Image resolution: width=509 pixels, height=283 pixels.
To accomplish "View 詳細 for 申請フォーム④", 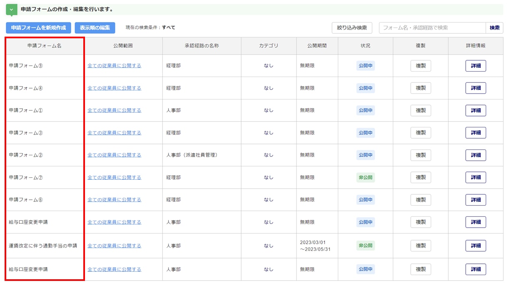I will tap(476, 88).
